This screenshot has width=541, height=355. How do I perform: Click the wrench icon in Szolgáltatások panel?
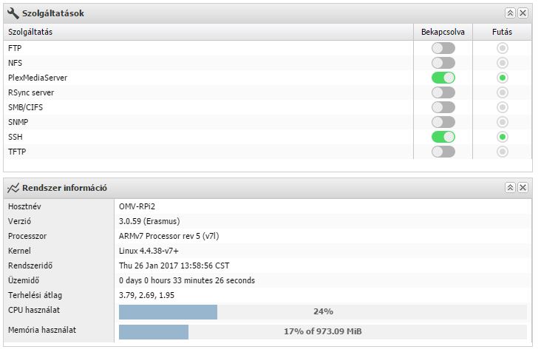13,13
